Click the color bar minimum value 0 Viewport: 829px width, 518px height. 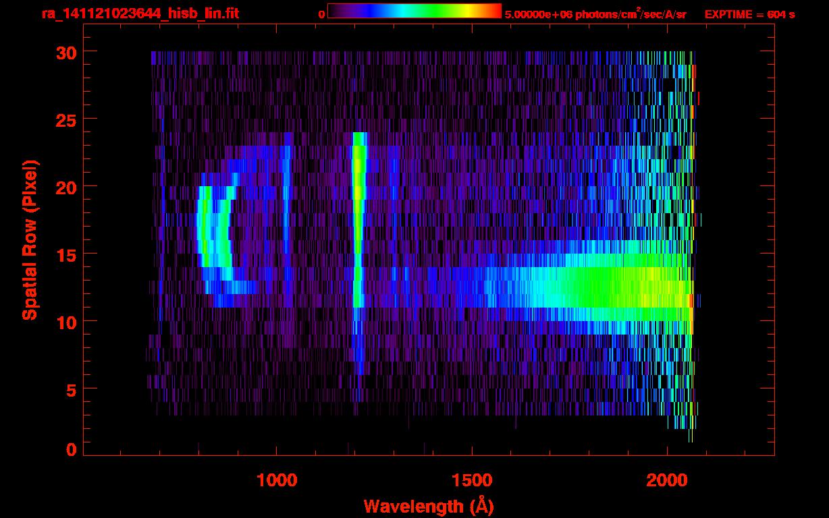tap(321, 14)
